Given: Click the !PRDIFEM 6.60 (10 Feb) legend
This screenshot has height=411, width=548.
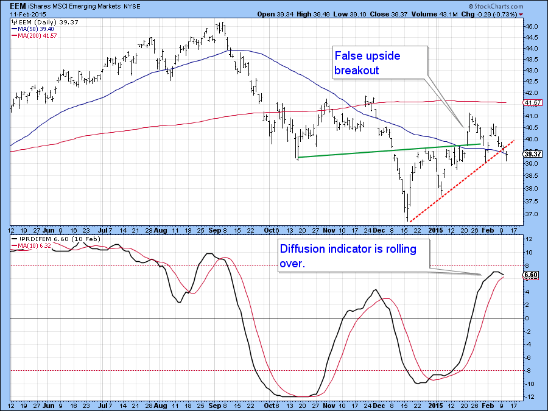Looking at the screenshot, I should click(x=59, y=239).
